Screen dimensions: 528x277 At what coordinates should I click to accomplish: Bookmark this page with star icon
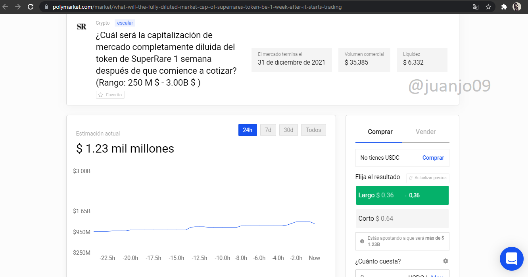tap(488, 7)
